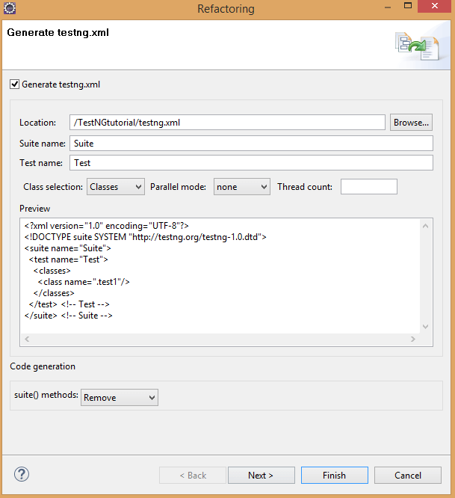
Task: Open the Class selection dropdown
Action: point(116,187)
